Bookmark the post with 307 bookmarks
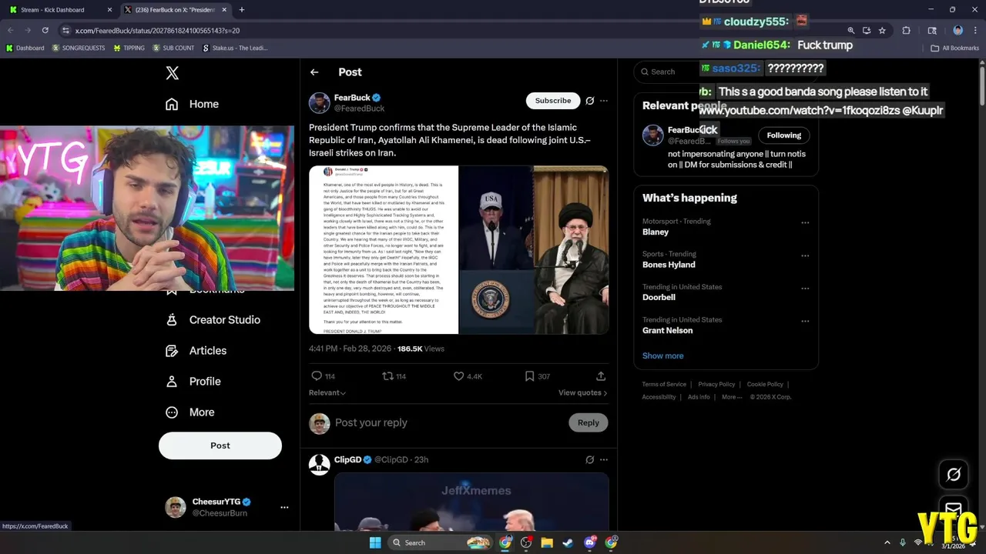This screenshot has width=986, height=554. 530,376
